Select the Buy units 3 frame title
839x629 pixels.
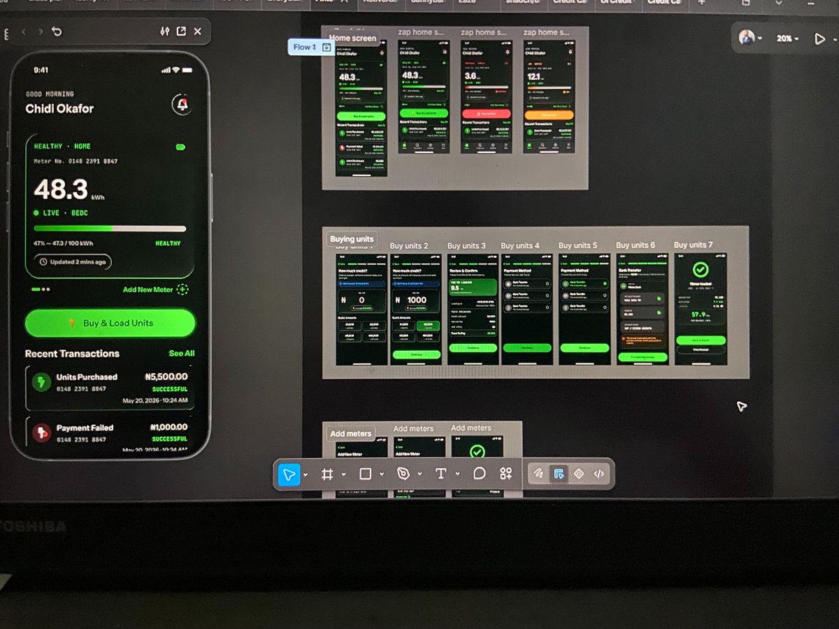(466, 246)
